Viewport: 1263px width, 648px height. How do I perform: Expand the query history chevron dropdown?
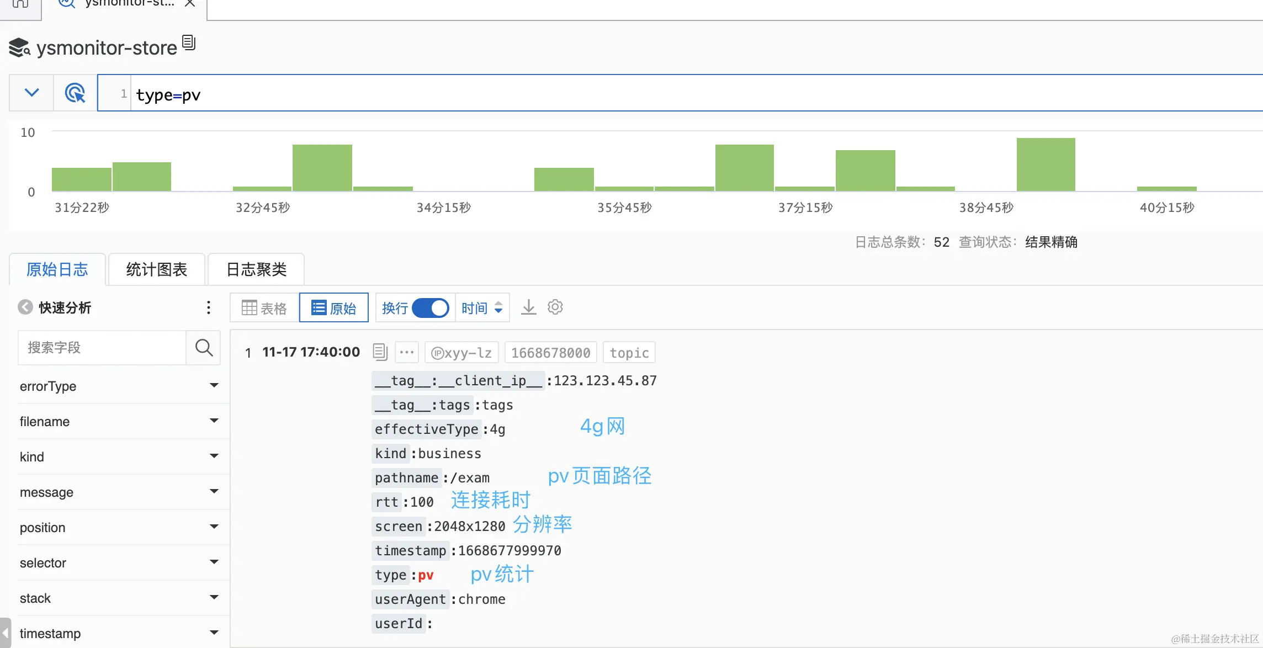(32, 93)
